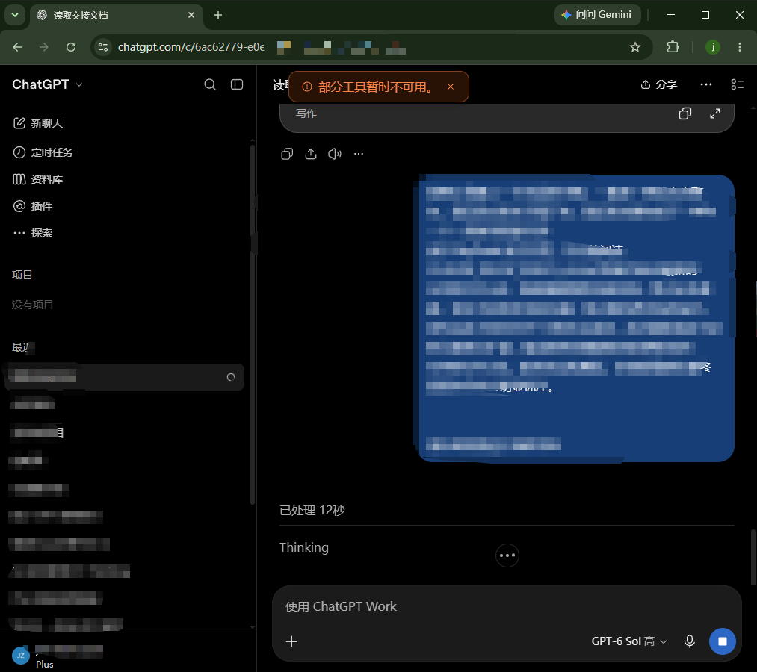
Task: Expand the 写作 block to fullscreen
Action: [x=715, y=113]
